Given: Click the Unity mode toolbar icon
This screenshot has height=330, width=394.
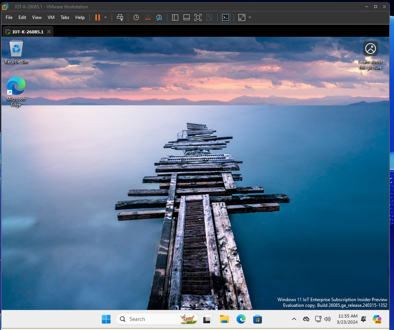Looking at the screenshot, I should tap(209, 17).
